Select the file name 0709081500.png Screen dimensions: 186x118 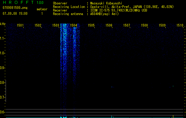click(15, 8)
